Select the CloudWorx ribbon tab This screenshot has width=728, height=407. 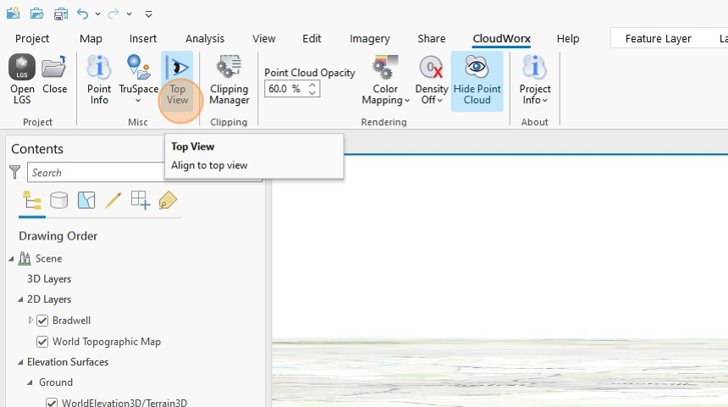[x=501, y=39]
